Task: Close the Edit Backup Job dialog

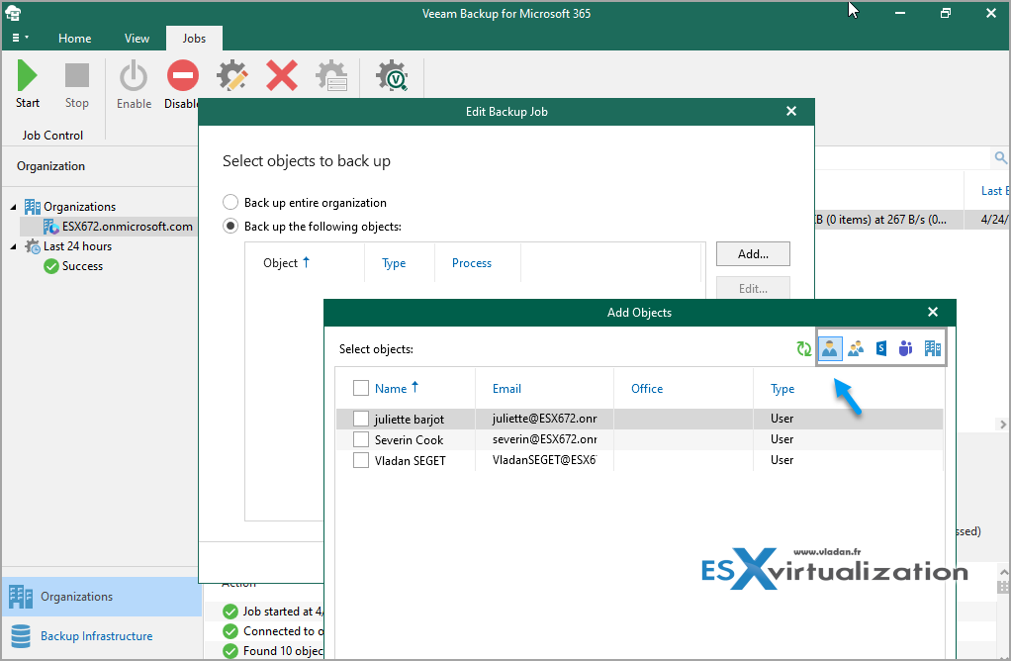Action: [791, 112]
